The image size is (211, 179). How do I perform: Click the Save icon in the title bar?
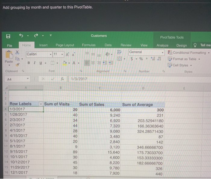pyautogui.click(x=8, y=36)
